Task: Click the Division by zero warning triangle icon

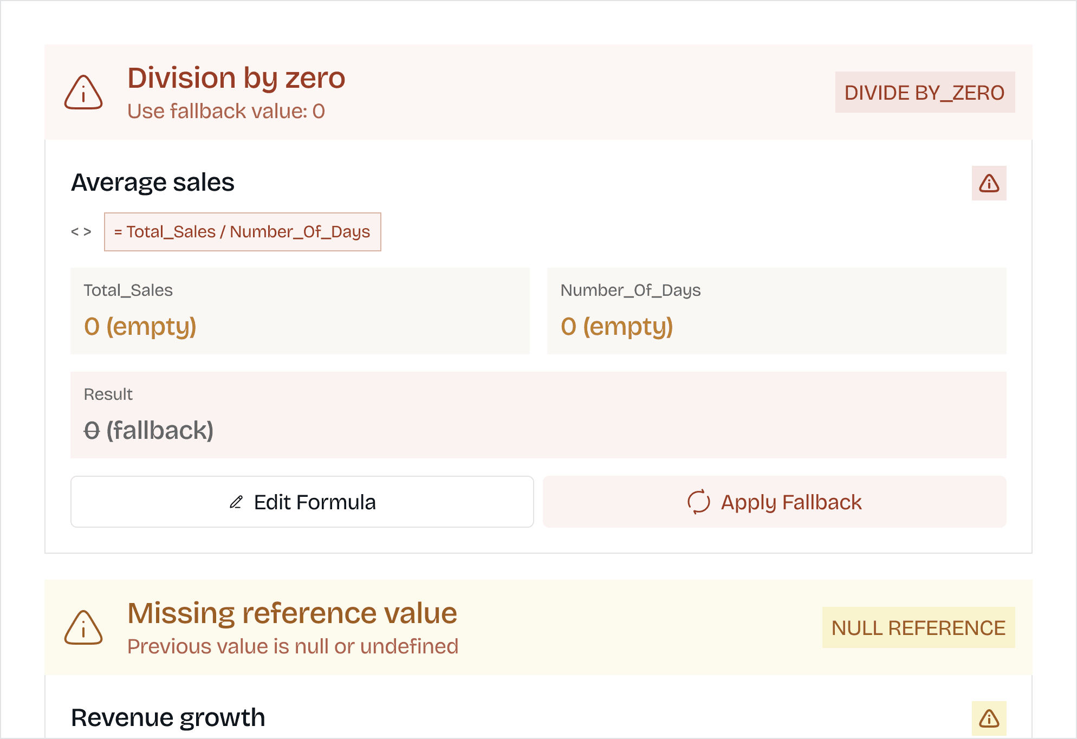Action: click(x=83, y=93)
